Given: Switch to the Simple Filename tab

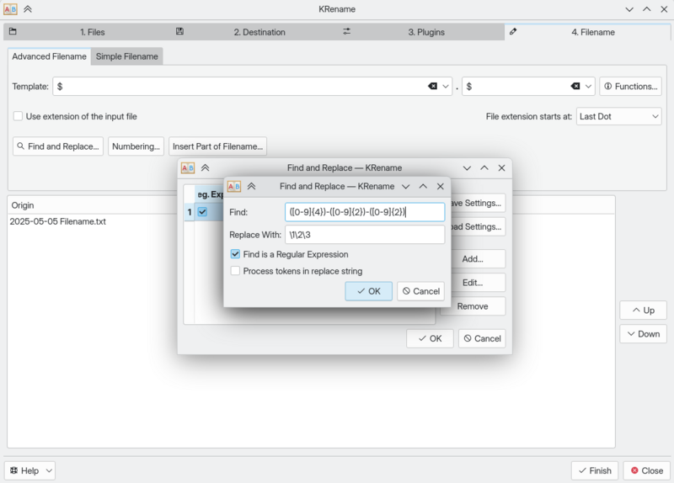Looking at the screenshot, I should [x=127, y=56].
